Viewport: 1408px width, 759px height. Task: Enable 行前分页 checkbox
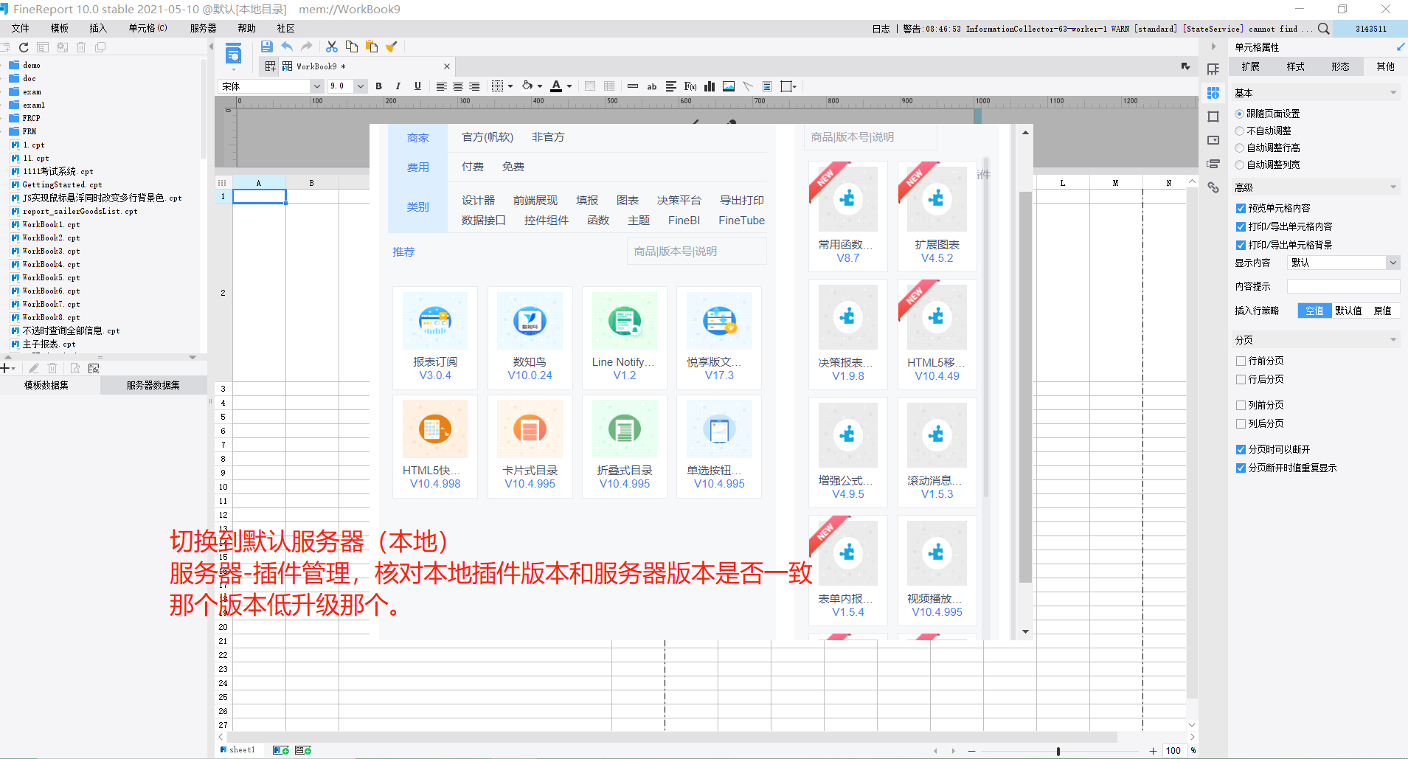tap(1241, 361)
